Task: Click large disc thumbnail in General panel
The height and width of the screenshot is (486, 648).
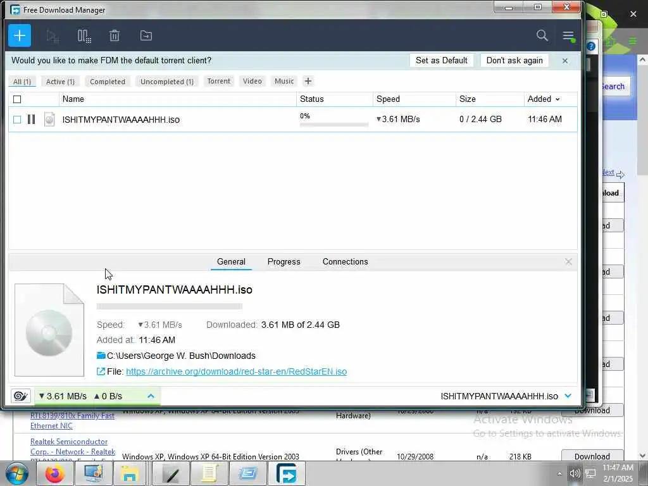Action: click(x=49, y=330)
